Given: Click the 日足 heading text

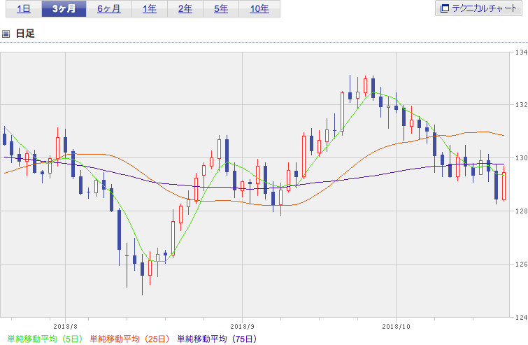Looking at the screenshot, I should tap(25, 34).
